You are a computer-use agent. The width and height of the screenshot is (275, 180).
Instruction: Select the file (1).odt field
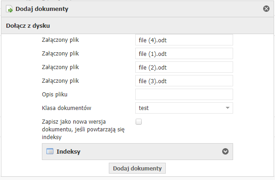(x=184, y=54)
